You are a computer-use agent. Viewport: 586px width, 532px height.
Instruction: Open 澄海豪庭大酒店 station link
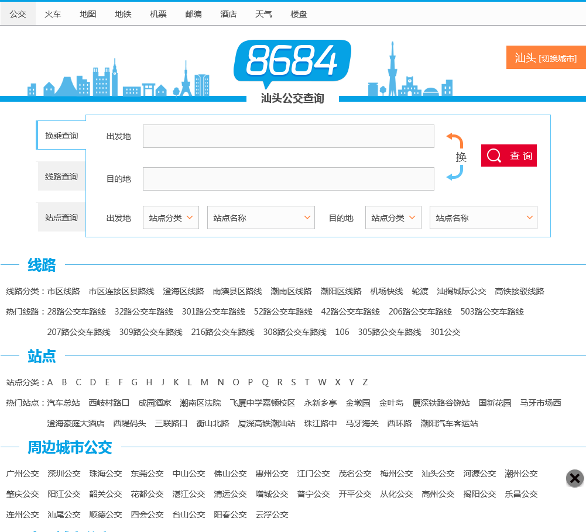tap(76, 423)
